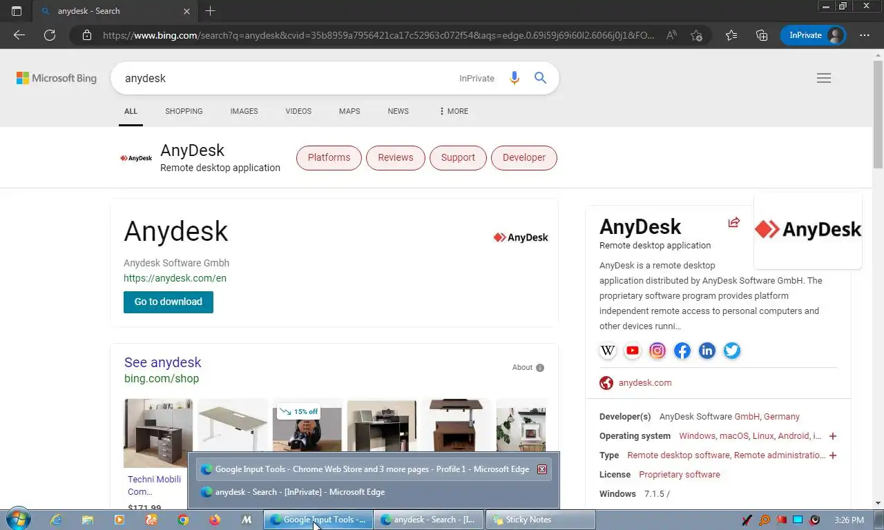This screenshot has width=884, height=530.
Task: Open the Favorites list icon
Action: tap(731, 35)
